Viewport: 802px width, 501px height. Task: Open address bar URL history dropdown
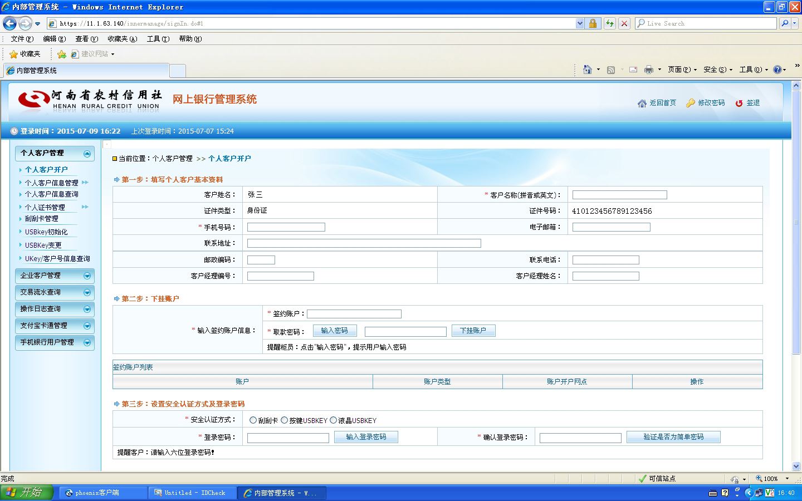click(x=580, y=23)
